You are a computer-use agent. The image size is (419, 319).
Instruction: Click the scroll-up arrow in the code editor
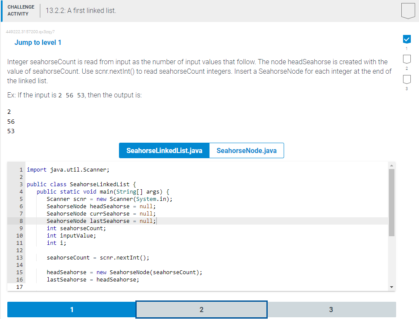click(x=391, y=165)
